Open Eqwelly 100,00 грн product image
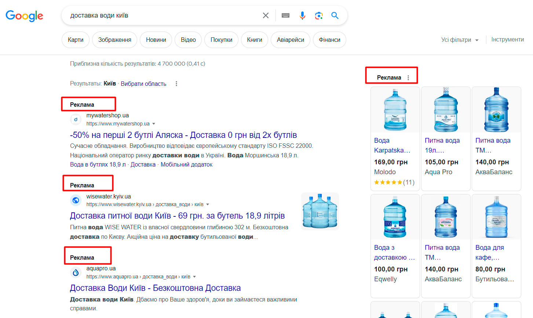Viewport: 533px width, 318px height. coord(395,217)
